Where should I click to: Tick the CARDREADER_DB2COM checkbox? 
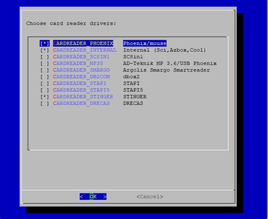pyautogui.click(x=45, y=77)
